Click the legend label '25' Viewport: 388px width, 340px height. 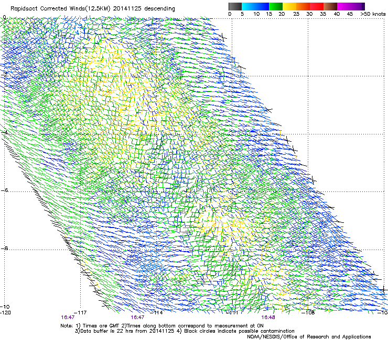296,14
